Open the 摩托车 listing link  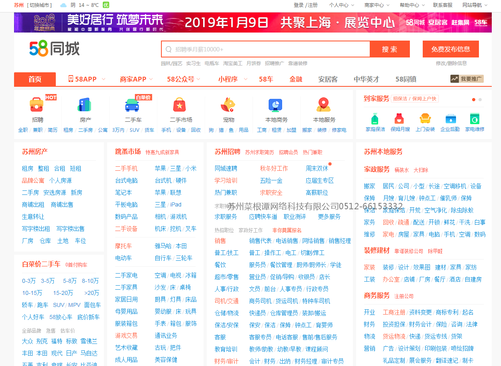[x=124, y=246]
